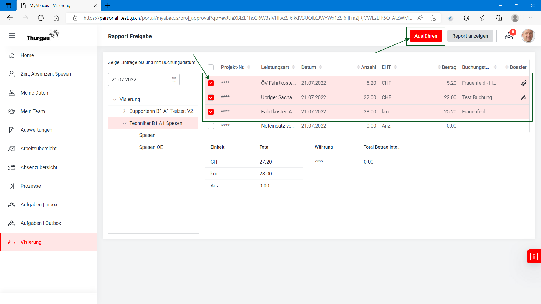This screenshot has height=304, width=541.
Task: Open attachment paperclip of Übriger Sacha row
Action: tap(524, 98)
